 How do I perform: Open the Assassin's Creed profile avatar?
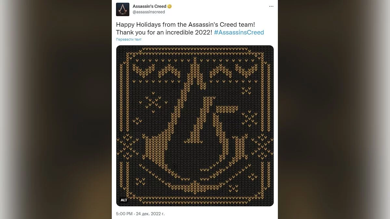point(123,9)
